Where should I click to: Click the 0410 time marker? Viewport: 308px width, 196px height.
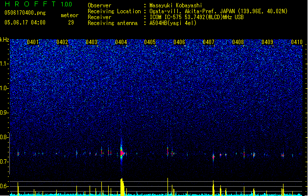pyautogui.click(x=297, y=42)
